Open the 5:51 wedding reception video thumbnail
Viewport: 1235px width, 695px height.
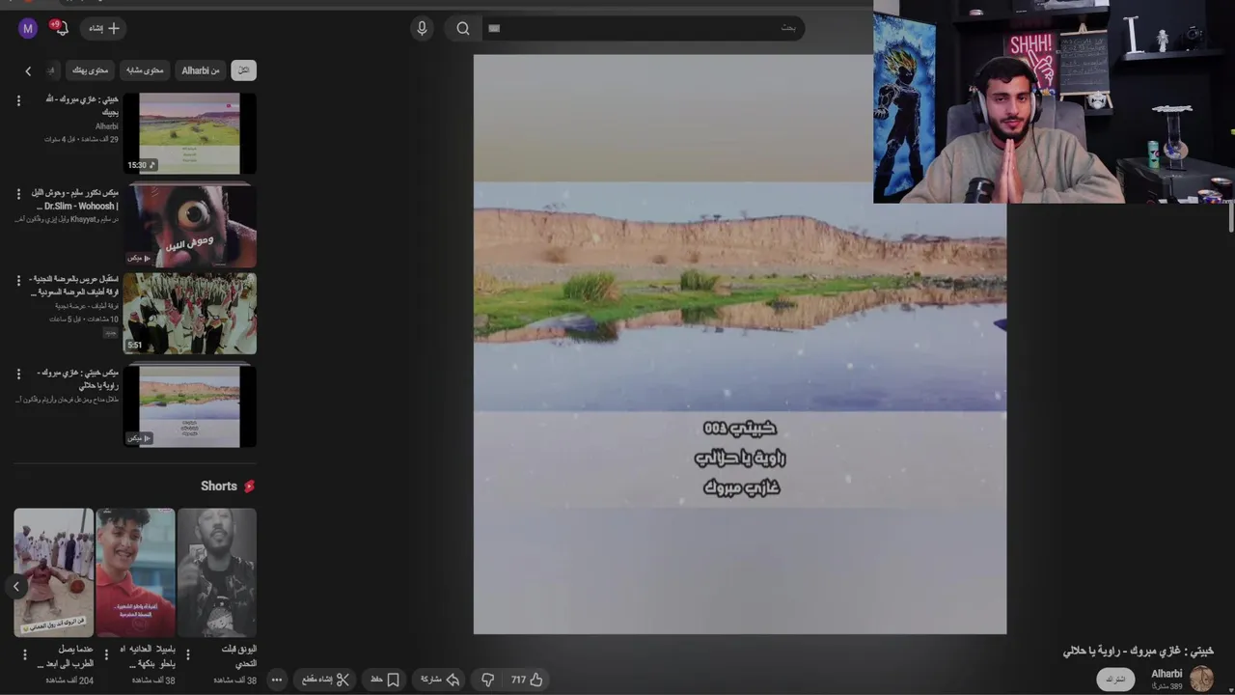pyautogui.click(x=189, y=314)
